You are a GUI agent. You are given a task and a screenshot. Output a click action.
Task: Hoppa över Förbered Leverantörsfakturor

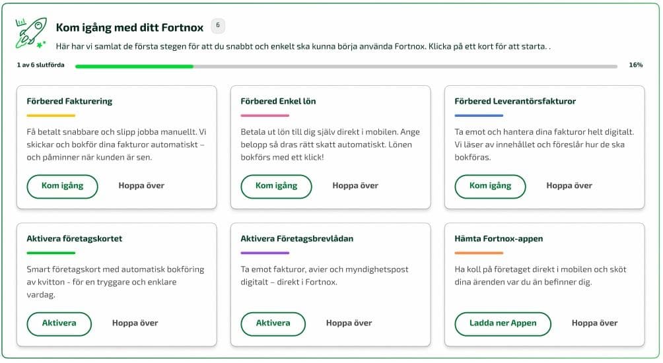tap(569, 186)
